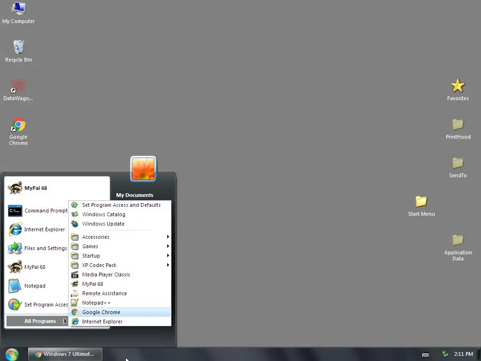Open recent MyPal 68 above Notepad
The width and height of the screenshot is (481, 361).
pos(38,267)
